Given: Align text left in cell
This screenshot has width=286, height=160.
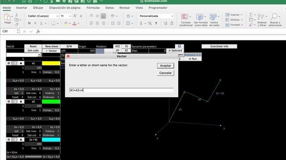Looking at the screenshot, I should pos(91,23).
